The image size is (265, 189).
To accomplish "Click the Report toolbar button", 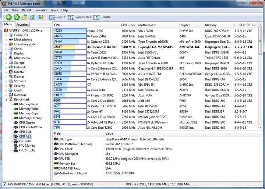I will click(57, 17).
